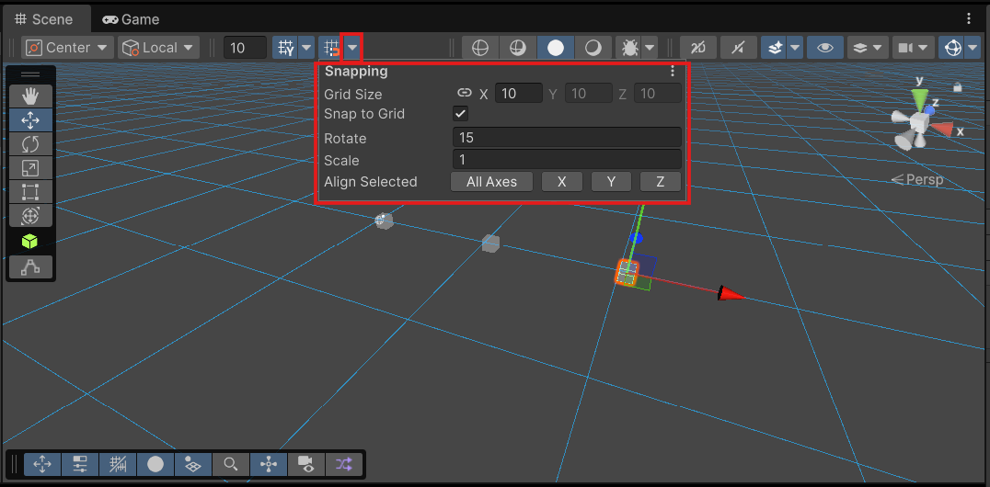Select the Move tool in tools overlay
This screenshot has height=487, width=990.
pos(30,119)
